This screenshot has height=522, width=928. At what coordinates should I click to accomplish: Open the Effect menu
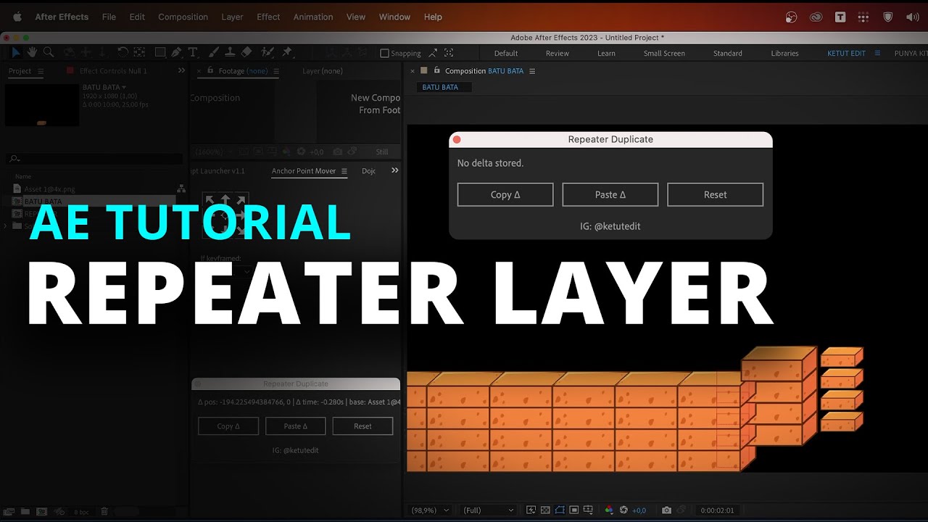268,17
